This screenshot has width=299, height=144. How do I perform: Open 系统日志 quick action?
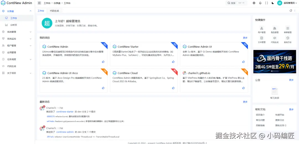(288, 40)
